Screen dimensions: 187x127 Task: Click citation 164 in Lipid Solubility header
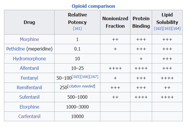click(176, 28)
